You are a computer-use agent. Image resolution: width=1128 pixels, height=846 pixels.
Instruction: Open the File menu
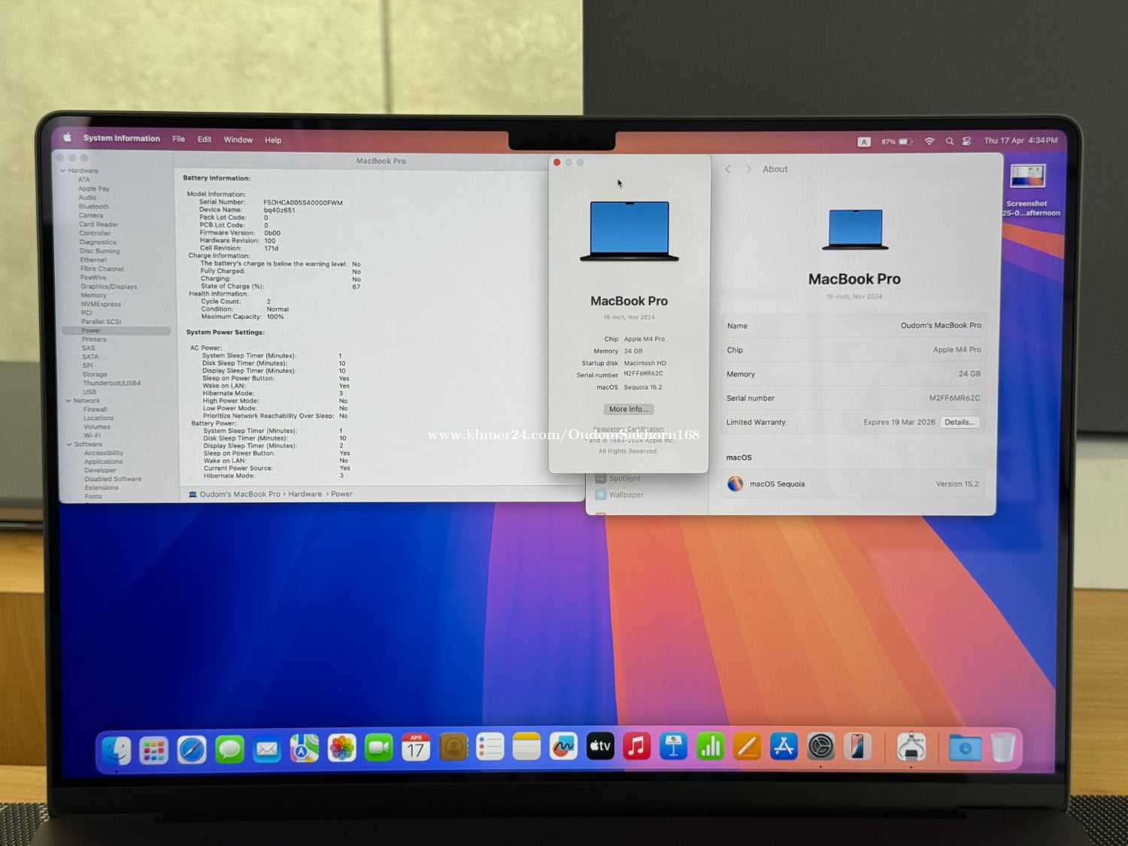pyautogui.click(x=178, y=139)
